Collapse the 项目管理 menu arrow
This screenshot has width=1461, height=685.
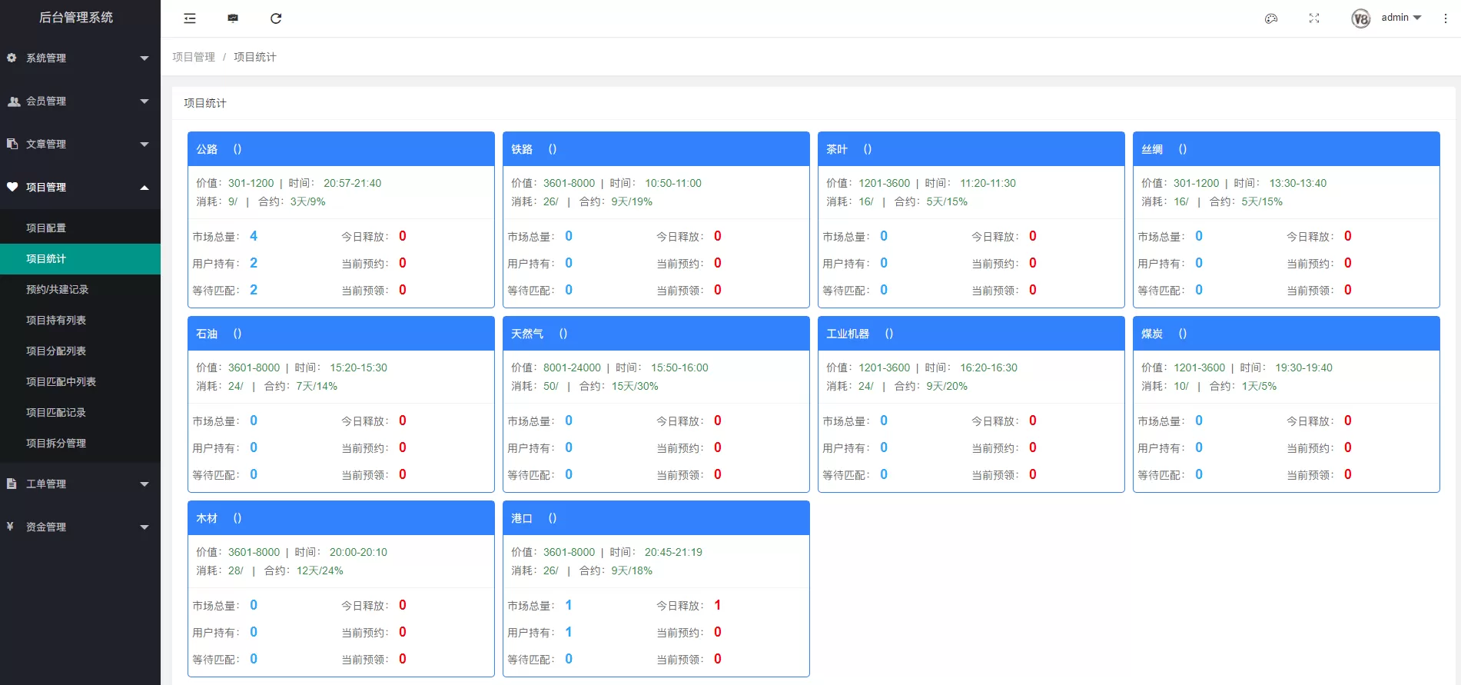click(144, 188)
